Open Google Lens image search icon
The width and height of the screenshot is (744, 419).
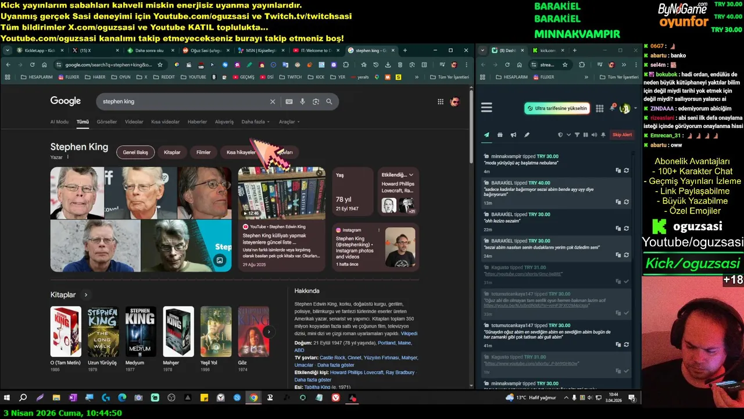(x=316, y=101)
